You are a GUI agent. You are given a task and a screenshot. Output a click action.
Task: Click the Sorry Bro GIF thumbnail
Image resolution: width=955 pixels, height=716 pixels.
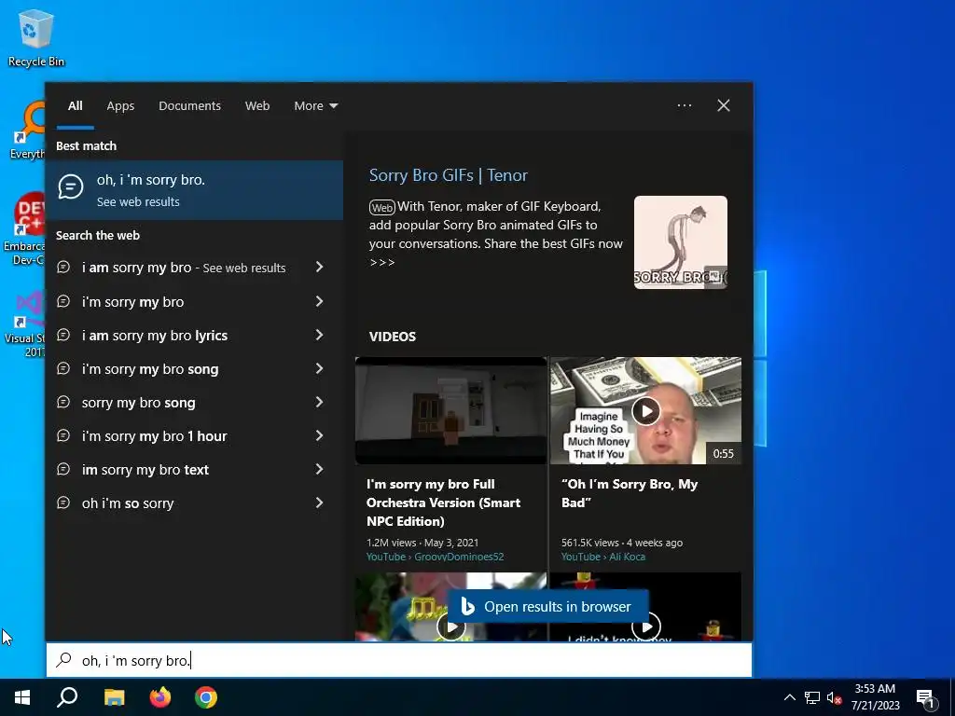point(680,242)
